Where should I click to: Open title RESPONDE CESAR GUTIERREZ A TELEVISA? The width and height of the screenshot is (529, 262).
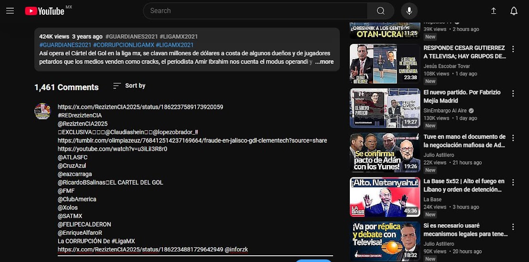(464, 52)
